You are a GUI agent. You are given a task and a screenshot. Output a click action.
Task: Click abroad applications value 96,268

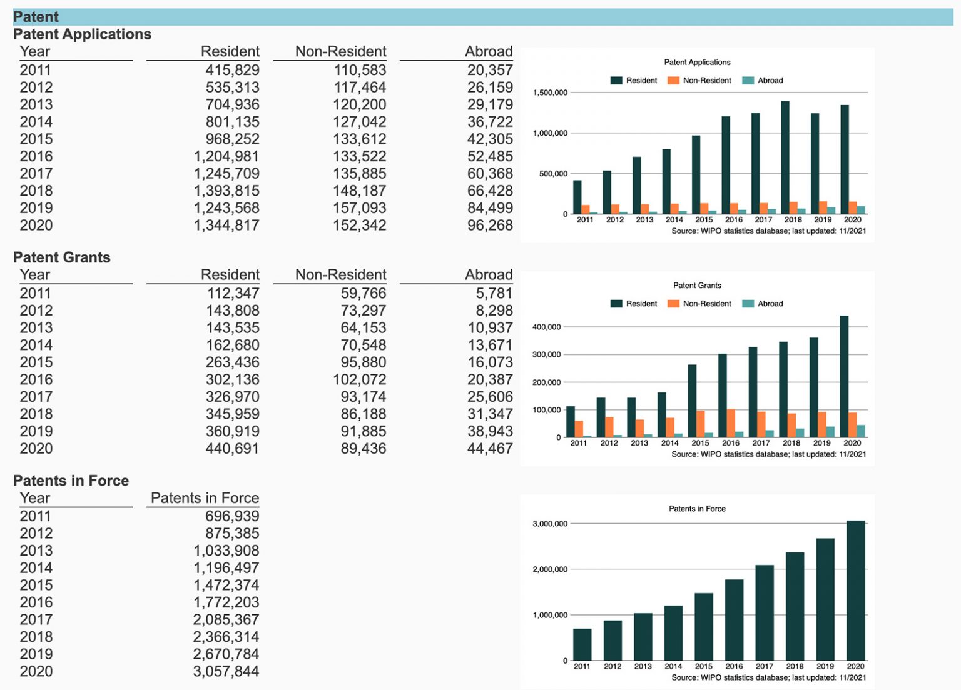[x=490, y=225]
